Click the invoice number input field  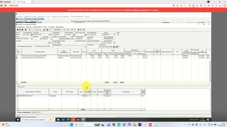pos(58,35)
